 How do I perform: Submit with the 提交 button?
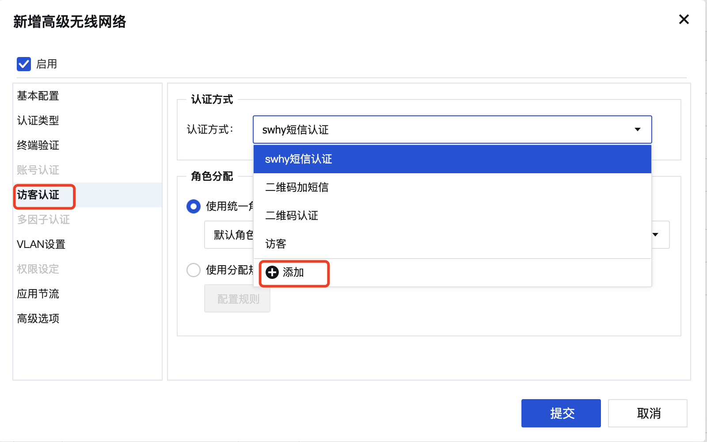point(561,413)
